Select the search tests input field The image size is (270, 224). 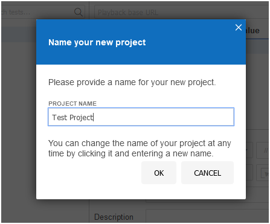tap(43, 12)
